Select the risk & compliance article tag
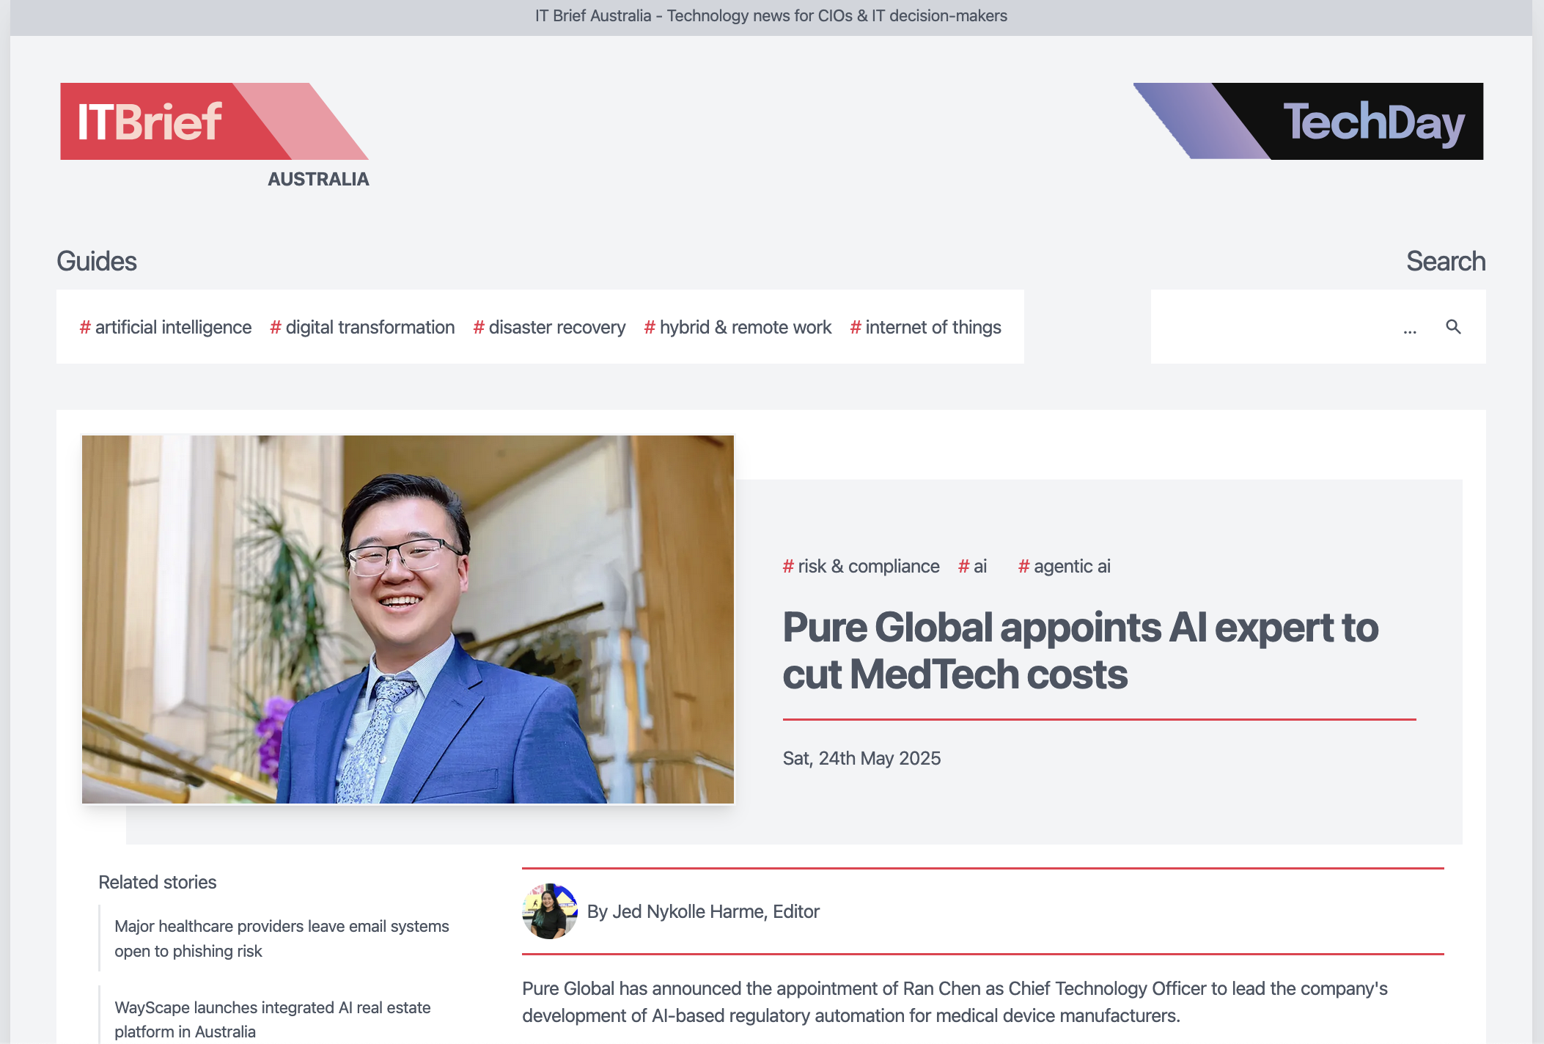Image resolution: width=1544 pixels, height=1044 pixels. click(861, 566)
